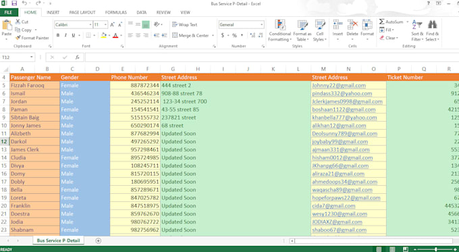Open the hisham0012@gmail.com email link
The width and height of the screenshot is (459, 252).
(342, 157)
